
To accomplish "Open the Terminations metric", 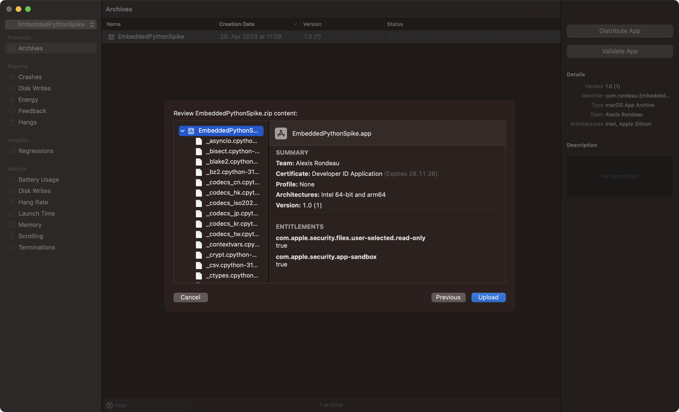I will (x=51, y=248).
